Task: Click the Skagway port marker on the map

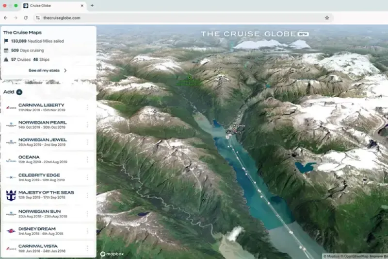Action: point(229,136)
